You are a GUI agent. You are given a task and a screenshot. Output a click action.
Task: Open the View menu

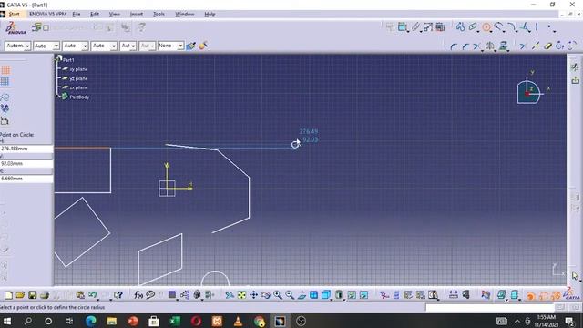115,15
